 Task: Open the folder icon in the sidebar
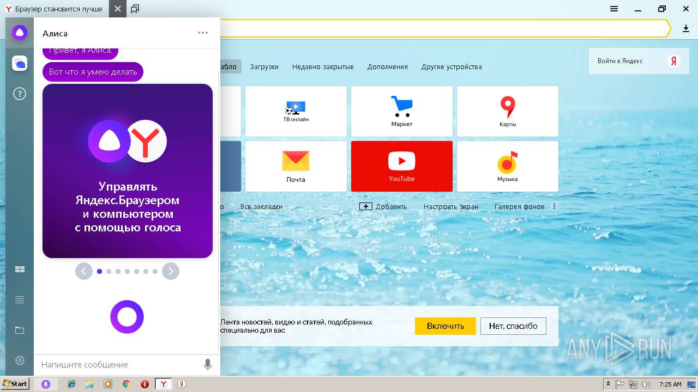(20, 330)
